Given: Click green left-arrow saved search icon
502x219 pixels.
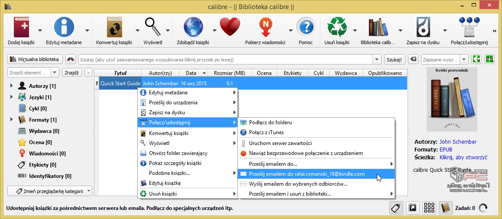Looking at the screenshot, I should click(477, 59).
